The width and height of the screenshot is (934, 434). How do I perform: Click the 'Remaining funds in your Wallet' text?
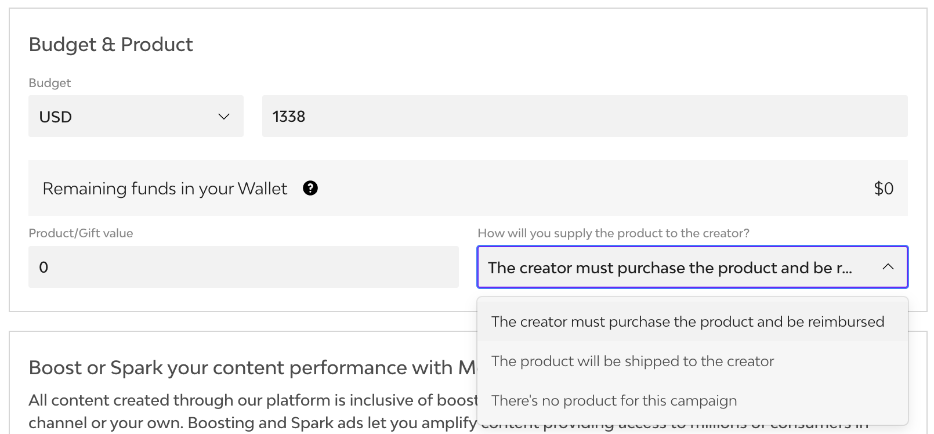tap(165, 189)
